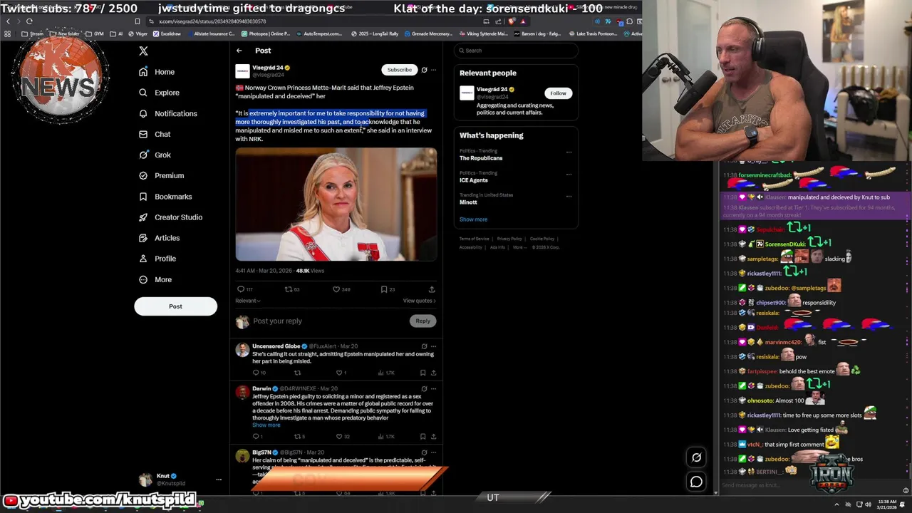Open options for The Republicans trend

569,152
